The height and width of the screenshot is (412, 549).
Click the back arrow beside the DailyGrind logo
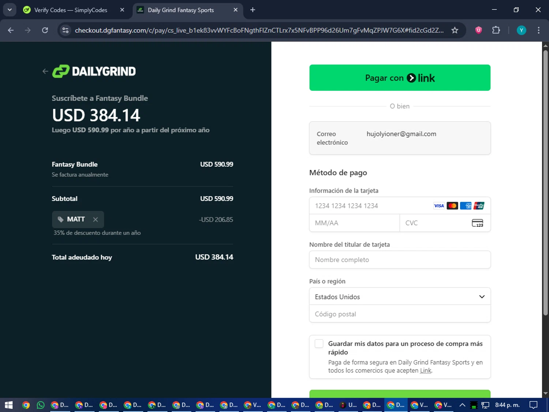pos(45,71)
